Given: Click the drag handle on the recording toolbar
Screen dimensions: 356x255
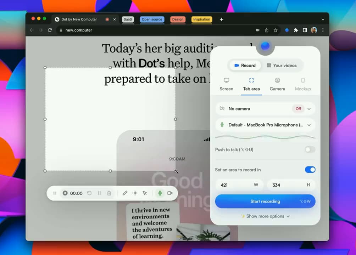Looking at the screenshot, I should (x=55, y=193).
